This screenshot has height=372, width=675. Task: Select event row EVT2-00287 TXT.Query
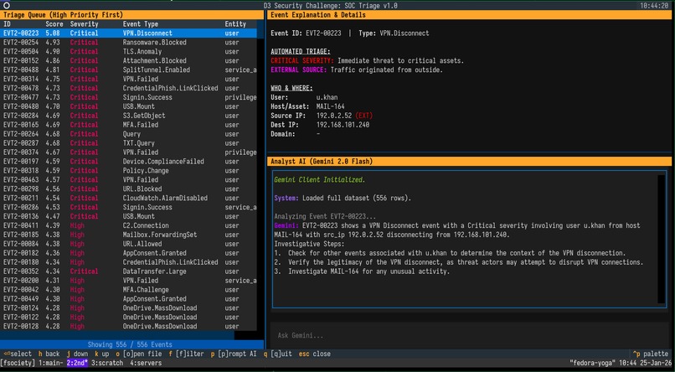click(128, 143)
